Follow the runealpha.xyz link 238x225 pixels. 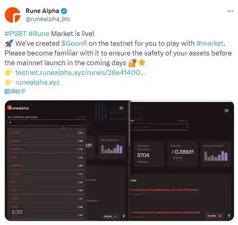37,83
